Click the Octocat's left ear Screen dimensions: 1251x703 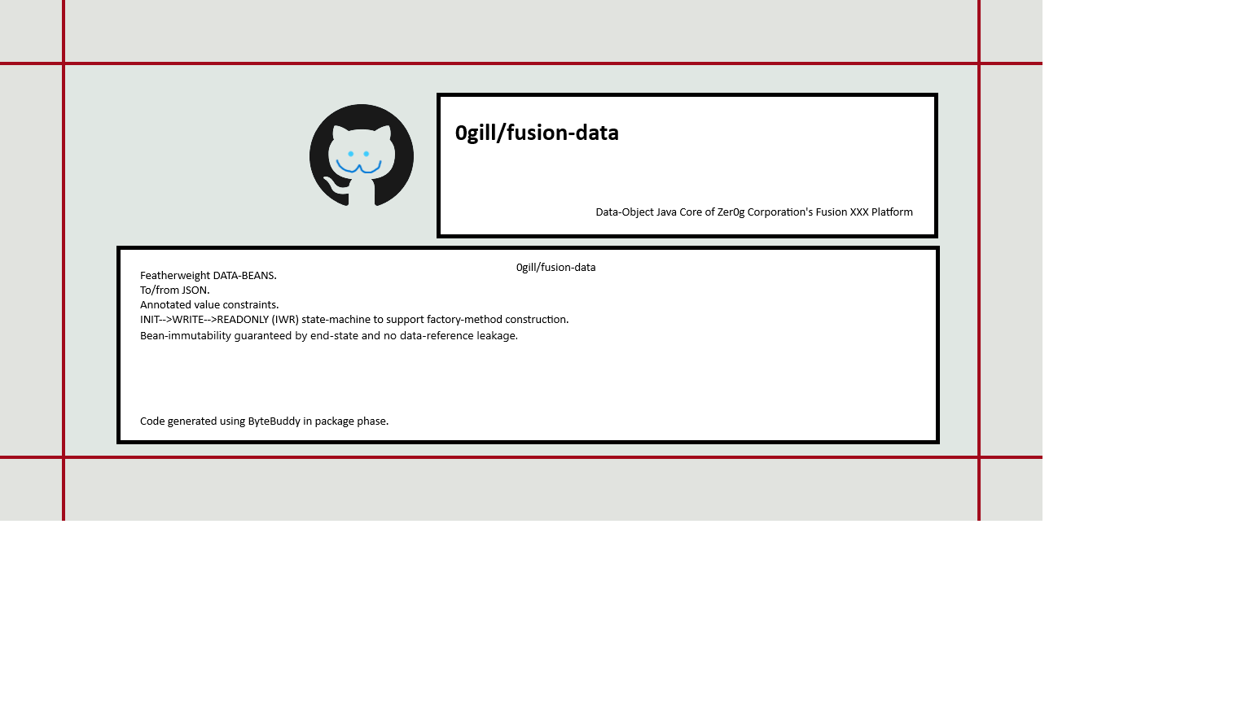pos(337,126)
